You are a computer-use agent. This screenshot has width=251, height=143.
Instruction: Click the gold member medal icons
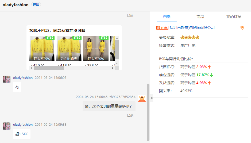(190, 37)
